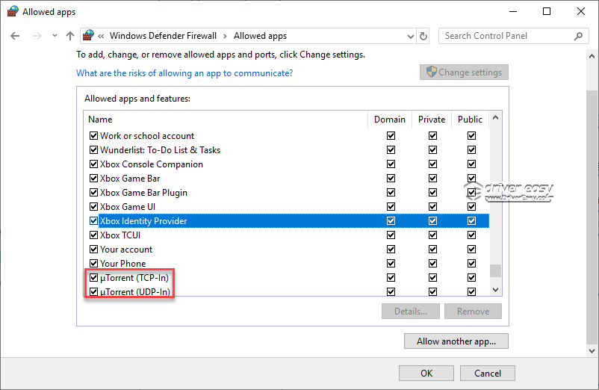Sort by the Name column header
The height and width of the screenshot is (390, 599).
(226, 120)
